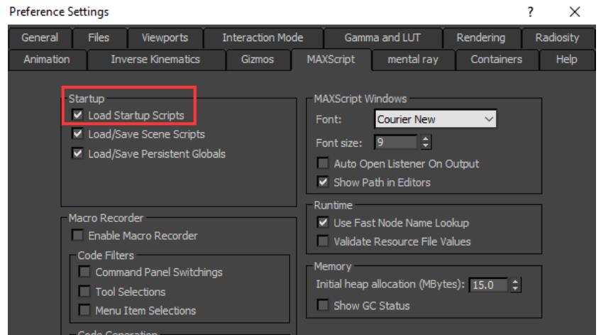Switch to the mental ray tab
Screen dimensions: 601x335
point(413,60)
